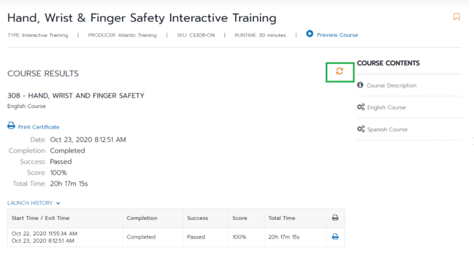Click the Date value Oct 23, 2020 8:12:51 AM
This screenshot has width=474, height=262.
coord(87,140)
